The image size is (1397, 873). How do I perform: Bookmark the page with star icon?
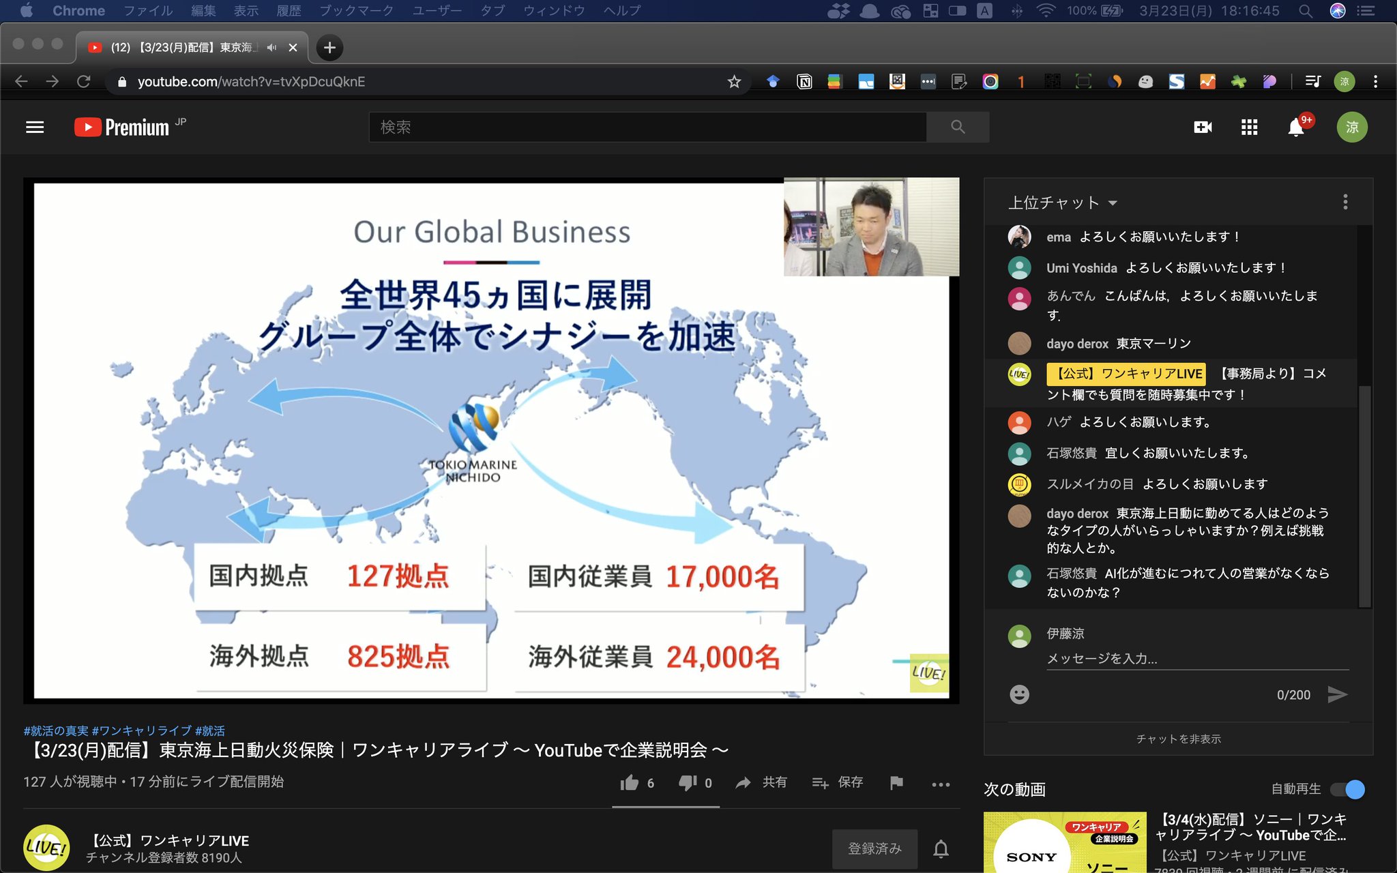(734, 82)
